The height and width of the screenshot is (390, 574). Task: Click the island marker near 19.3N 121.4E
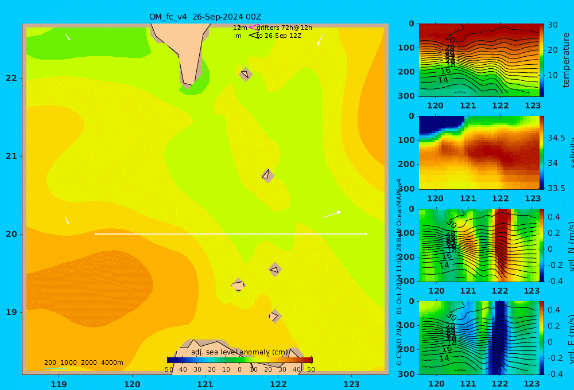238,285
